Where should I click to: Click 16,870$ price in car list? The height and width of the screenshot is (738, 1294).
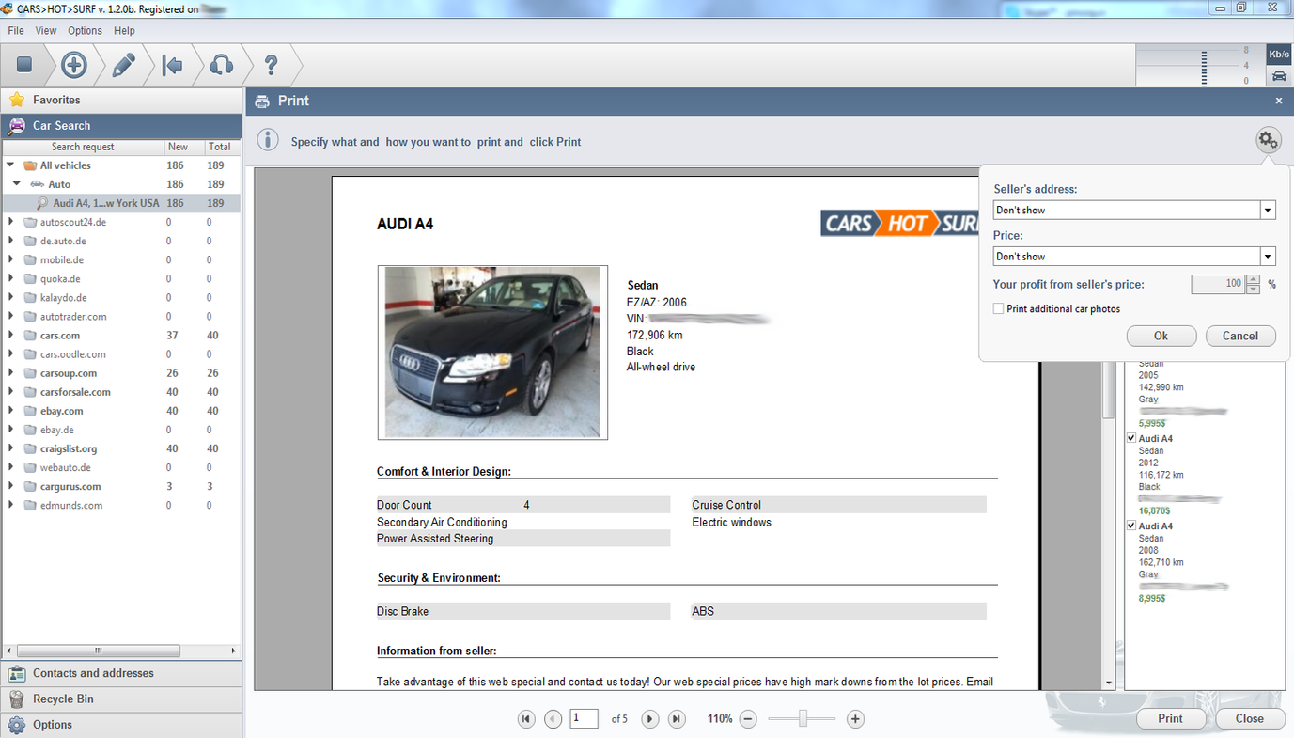pyautogui.click(x=1154, y=510)
